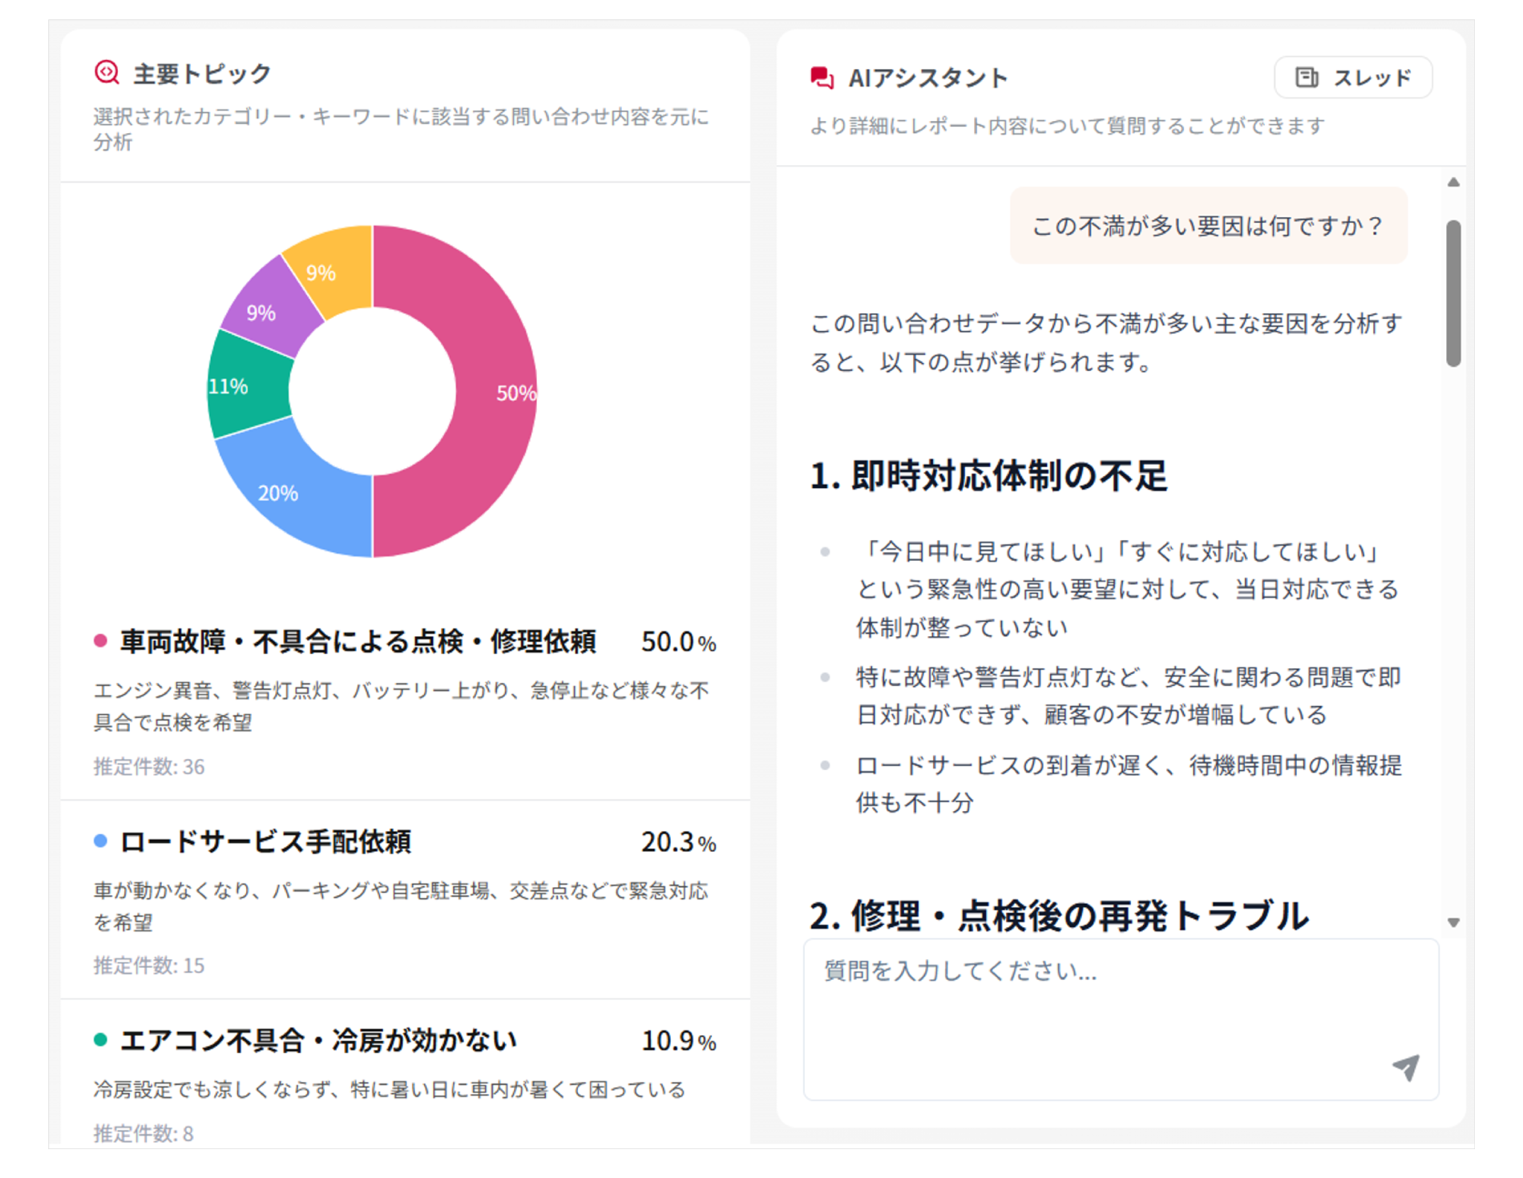Click heading 2. 修理・点検後の再発トラブル

point(1059,915)
